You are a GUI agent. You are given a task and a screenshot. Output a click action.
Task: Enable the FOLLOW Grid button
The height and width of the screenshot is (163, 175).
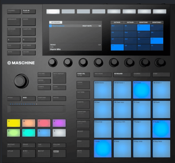pyautogui.click(x=59, y=145)
